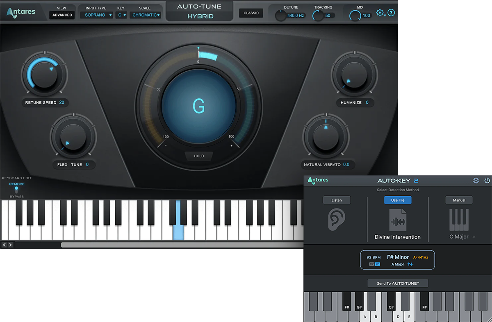Image resolution: width=492 pixels, height=322 pixels.
Task: Click the G# key on Auto-Key keyboard
Action: coord(359,302)
